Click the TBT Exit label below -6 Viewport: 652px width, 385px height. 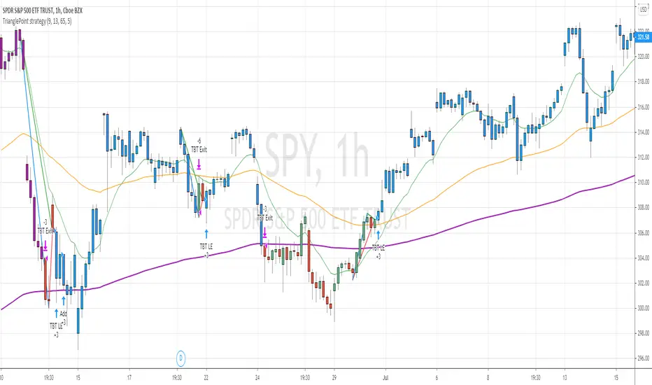[x=199, y=149]
